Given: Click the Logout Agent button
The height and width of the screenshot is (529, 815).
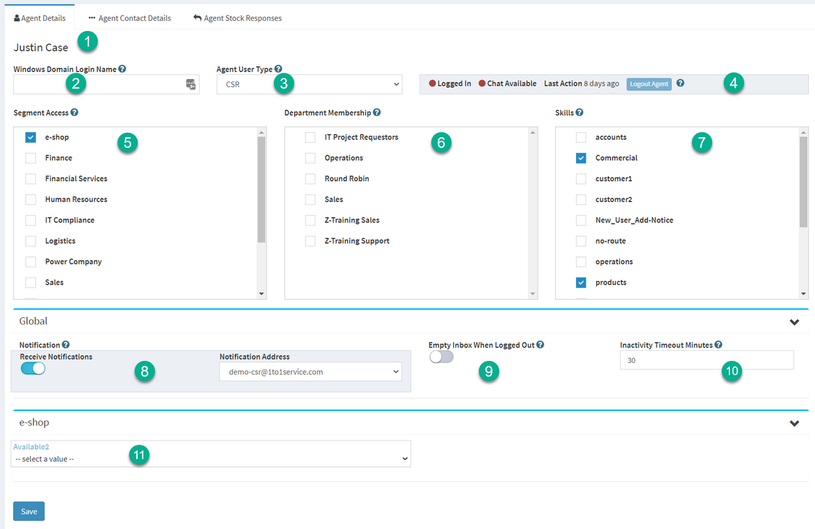Looking at the screenshot, I should (648, 84).
